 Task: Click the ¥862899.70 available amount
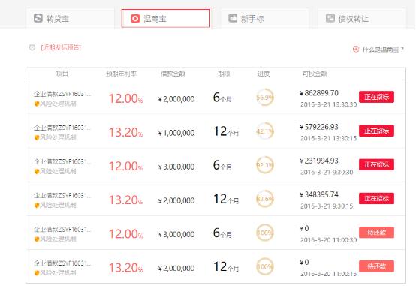pos(319,93)
